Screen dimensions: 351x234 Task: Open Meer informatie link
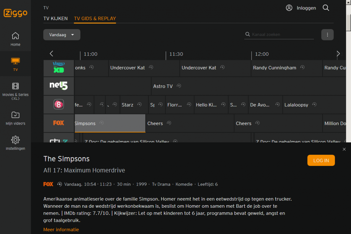(61, 229)
